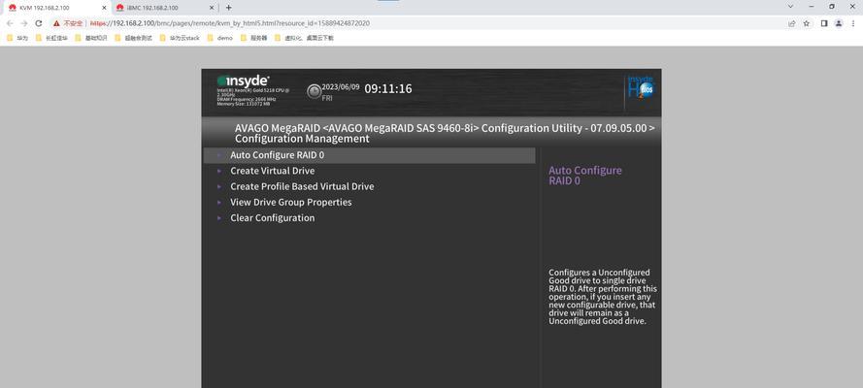Click the clock icon beside the date

[x=314, y=91]
